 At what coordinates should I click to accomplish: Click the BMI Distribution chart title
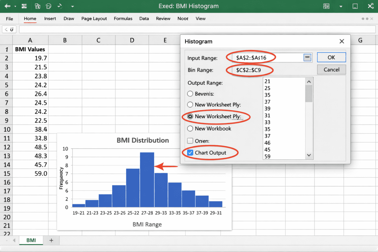143,140
